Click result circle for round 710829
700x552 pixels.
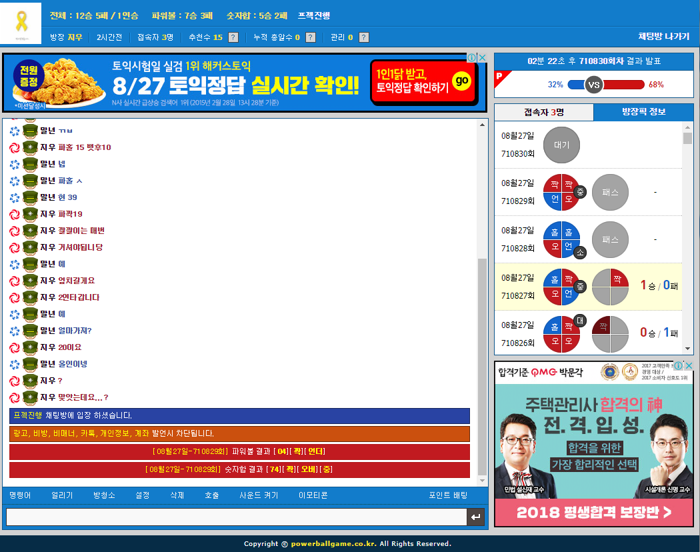point(561,192)
